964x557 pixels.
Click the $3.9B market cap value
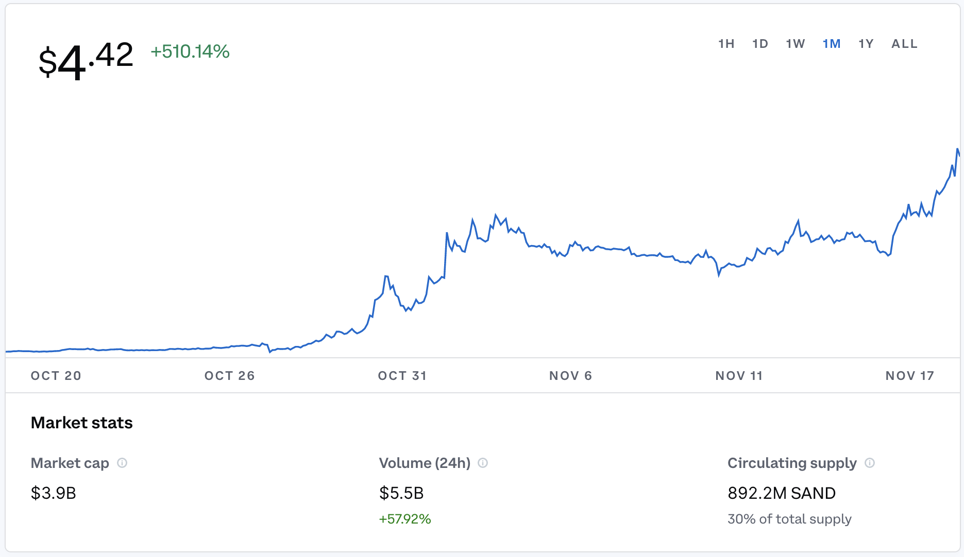click(54, 493)
